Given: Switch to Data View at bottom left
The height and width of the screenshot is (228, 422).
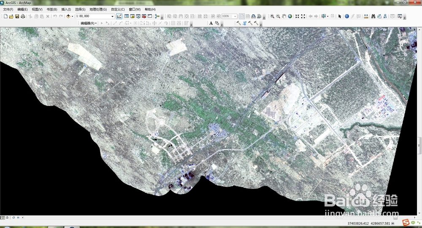Looking at the screenshot, I should [3, 217].
